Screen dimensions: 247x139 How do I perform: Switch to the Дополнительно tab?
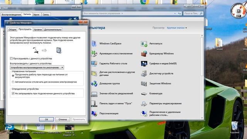(52, 29)
